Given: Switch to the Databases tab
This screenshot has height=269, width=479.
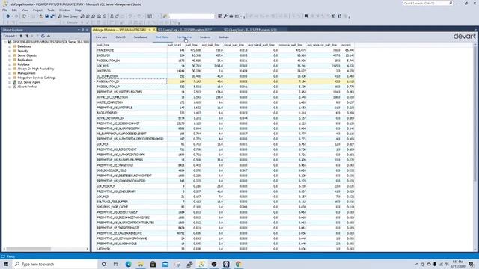Looking at the screenshot, I should tap(141, 37).
